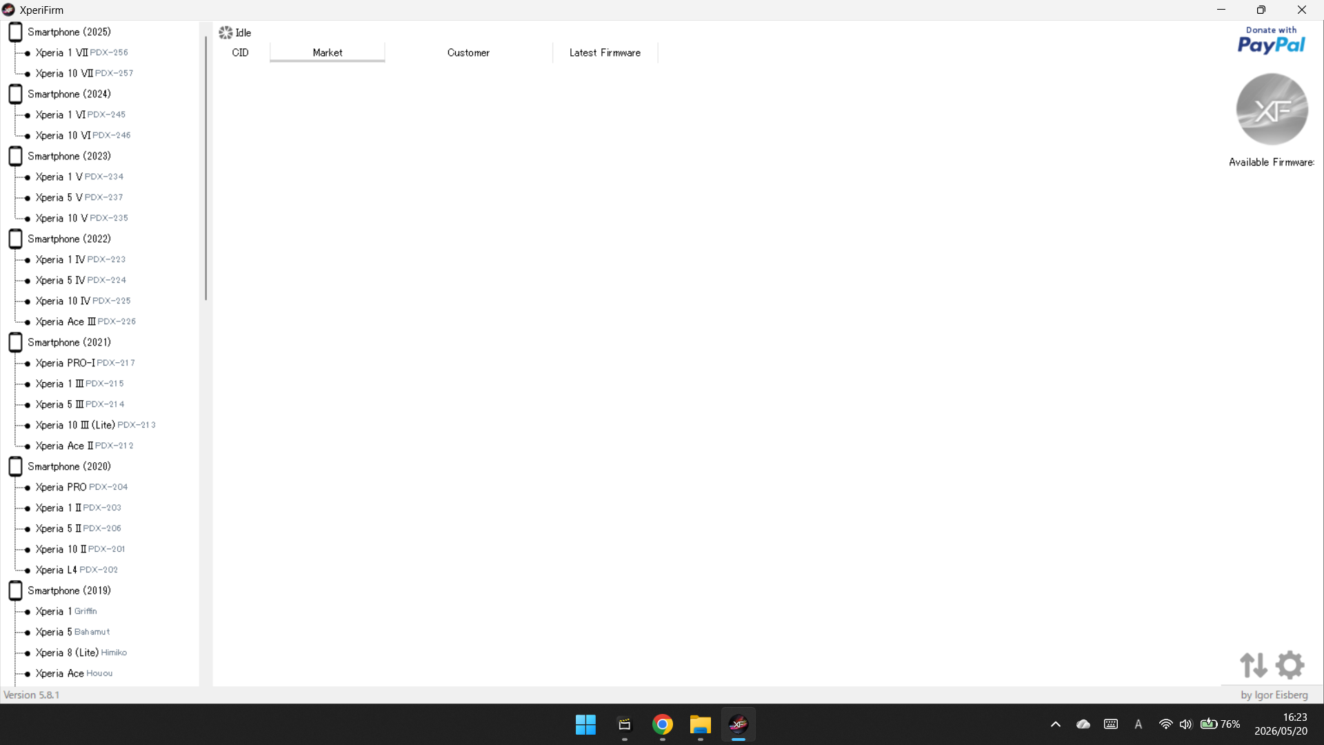The height and width of the screenshot is (745, 1324).
Task: Select Xperia 8 (Lite) Himiko
Action: point(81,653)
